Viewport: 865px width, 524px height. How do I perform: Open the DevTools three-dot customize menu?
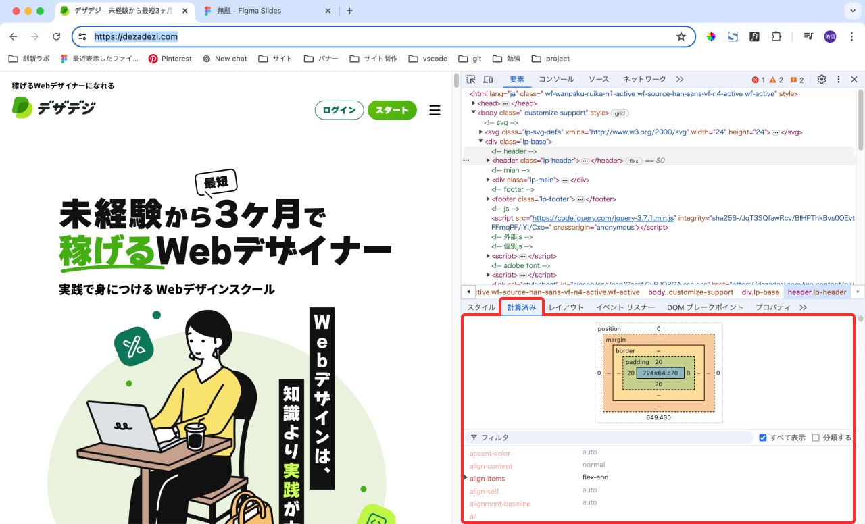click(839, 79)
